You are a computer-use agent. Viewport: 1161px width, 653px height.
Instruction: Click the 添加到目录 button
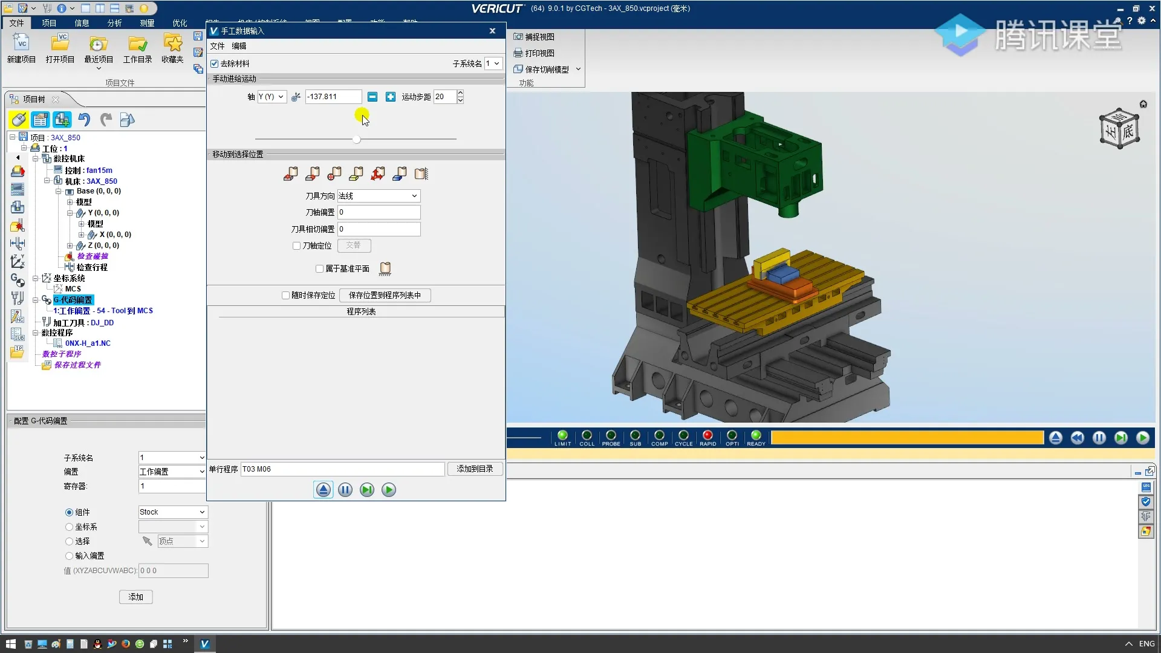click(x=475, y=469)
